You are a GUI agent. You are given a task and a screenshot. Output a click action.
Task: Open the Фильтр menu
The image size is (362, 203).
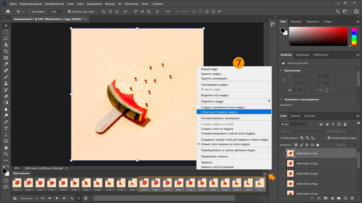pyautogui.click(x=110, y=3)
